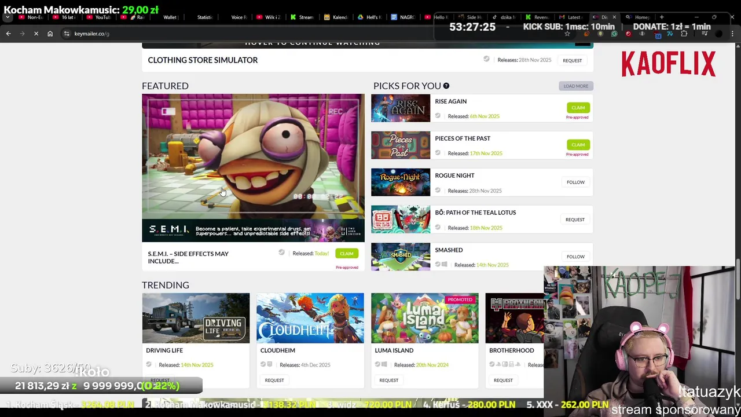Click the Steam icon in the S.E.M.I. row

click(x=281, y=253)
